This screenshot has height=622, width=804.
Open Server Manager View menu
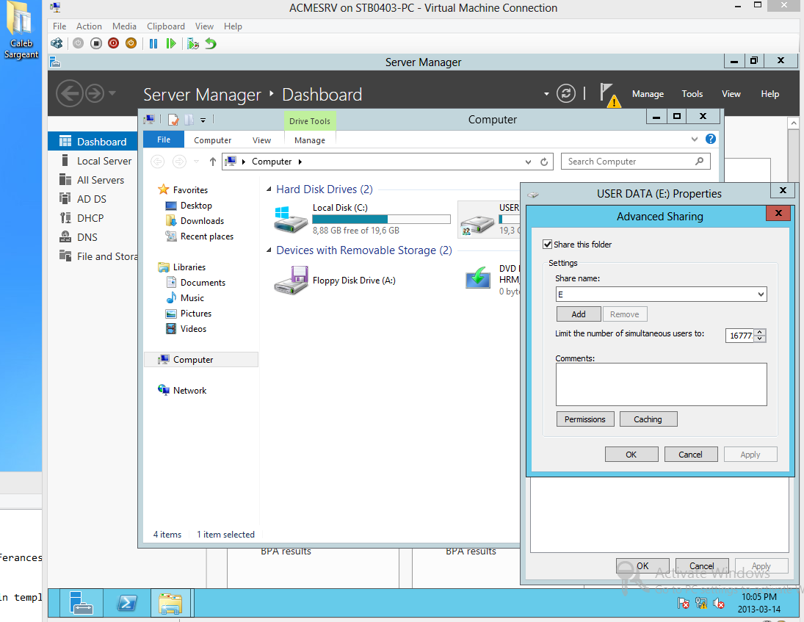(x=731, y=94)
